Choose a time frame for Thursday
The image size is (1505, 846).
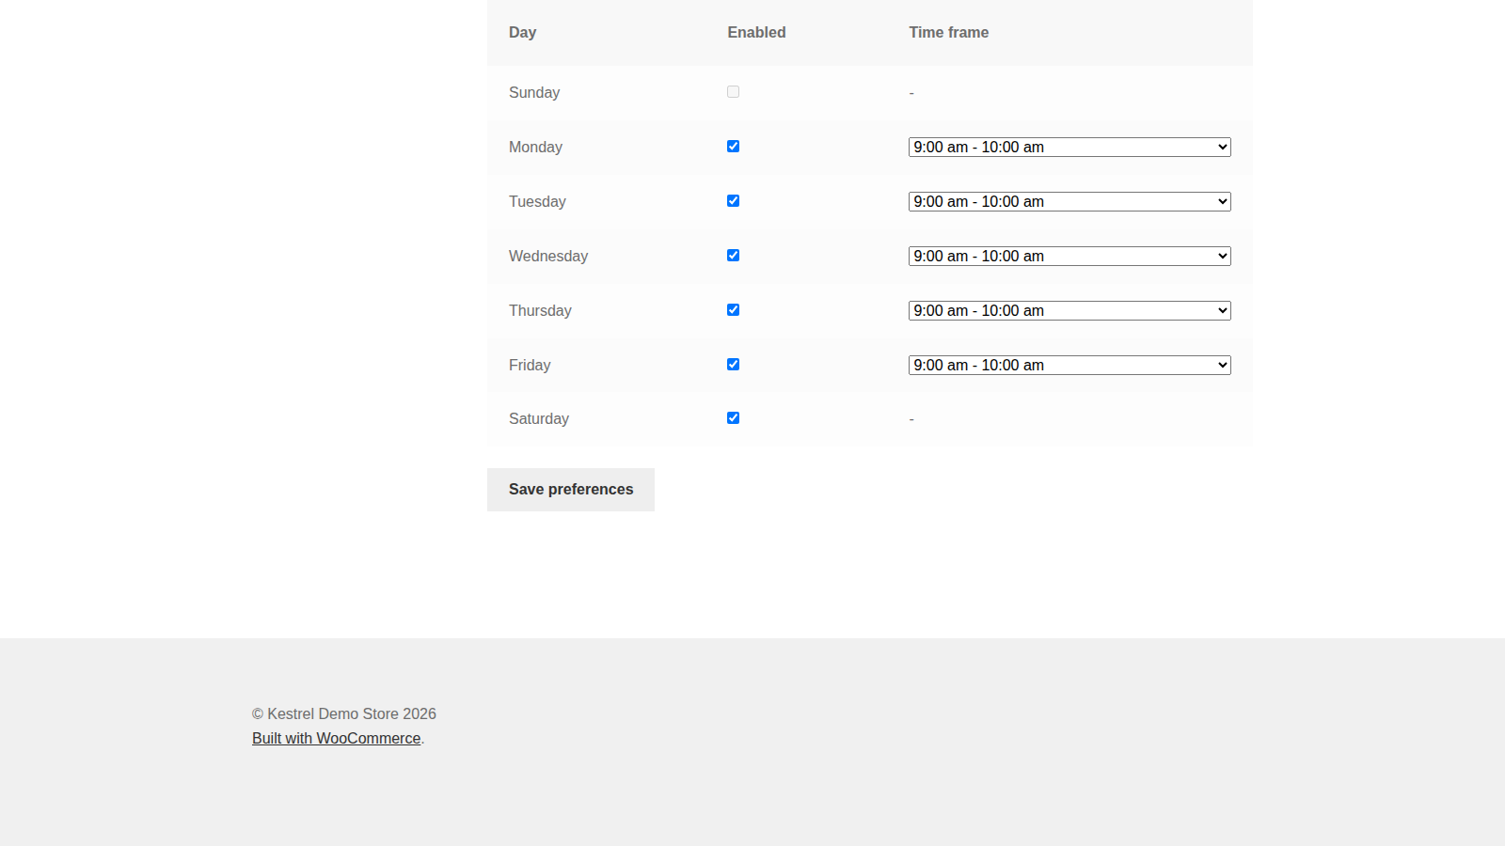tap(1069, 311)
